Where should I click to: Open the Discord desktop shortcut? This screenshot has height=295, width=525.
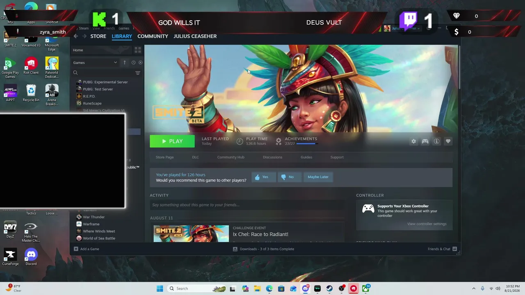point(31,257)
